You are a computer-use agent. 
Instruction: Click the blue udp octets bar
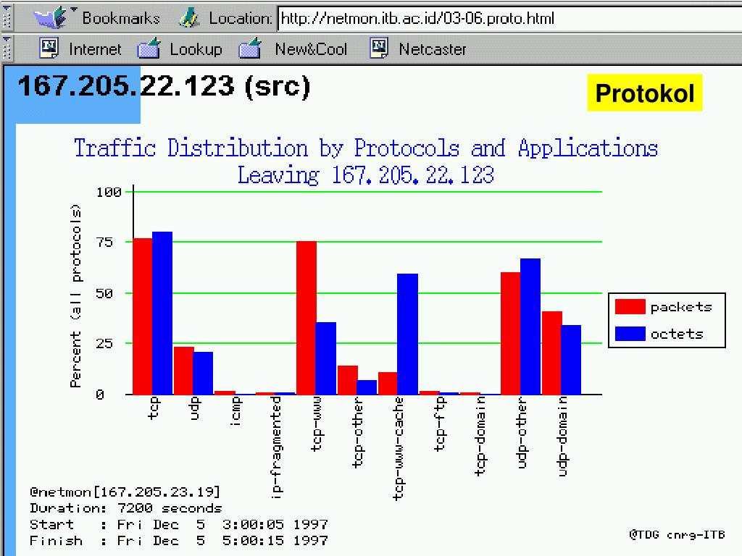pos(203,373)
